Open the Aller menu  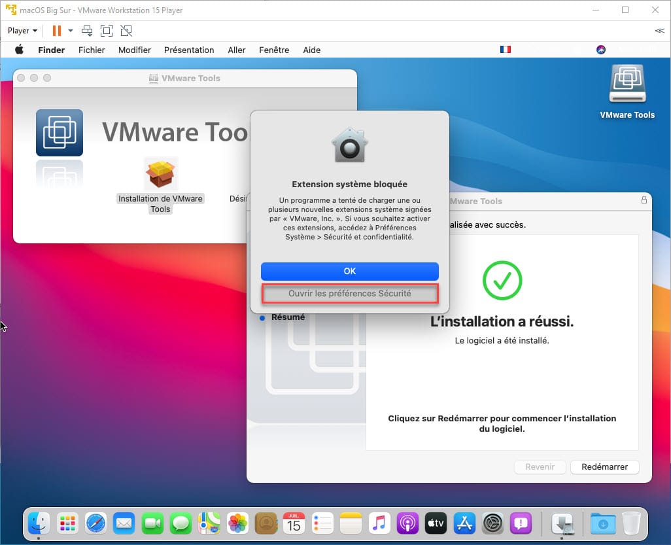point(237,50)
